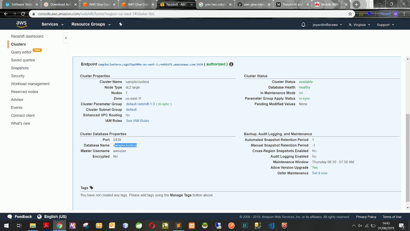Screen dimensions: 410x231
Task: Open Connect client in the sidebar
Action: (x=23, y=116)
